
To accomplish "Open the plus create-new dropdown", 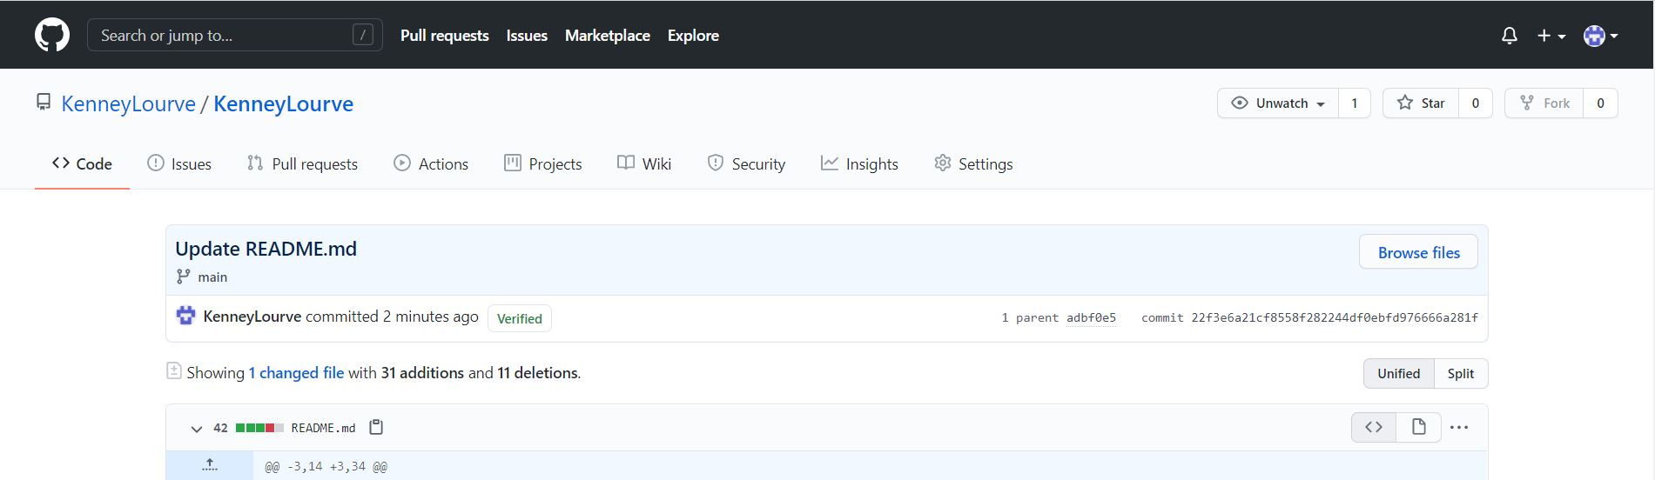I will click(x=1551, y=36).
